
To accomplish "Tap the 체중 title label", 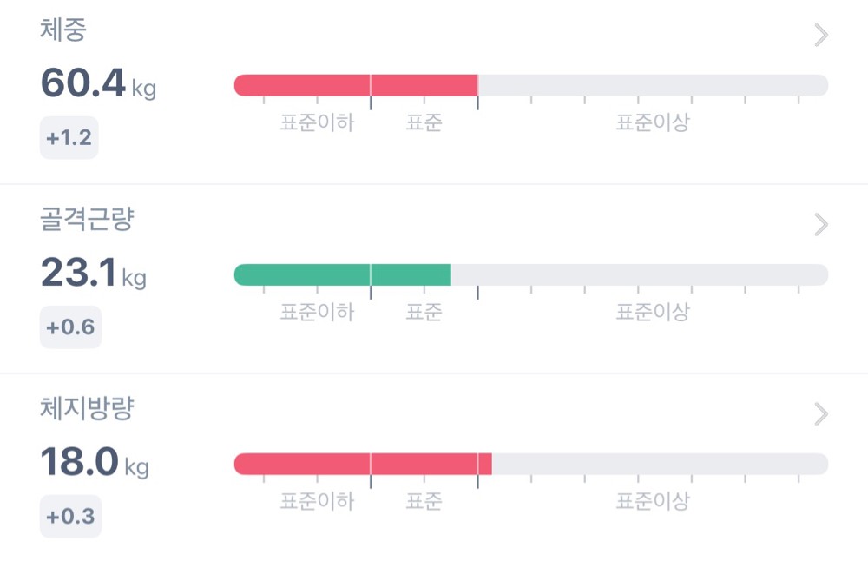I will click(x=63, y=30).
